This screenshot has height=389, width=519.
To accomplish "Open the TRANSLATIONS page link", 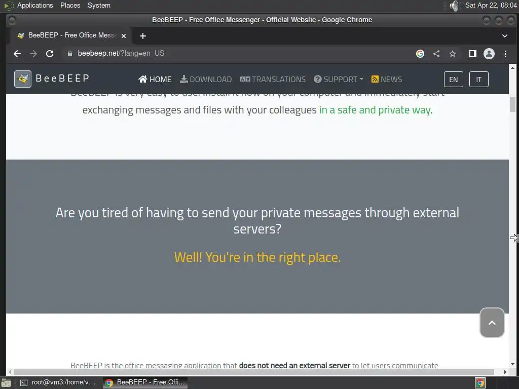I will (x=273, y=80).
